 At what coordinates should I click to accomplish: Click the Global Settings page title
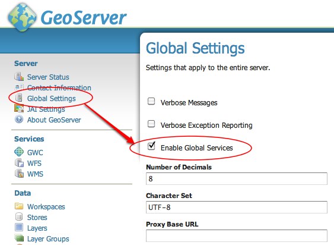[195, 48]
